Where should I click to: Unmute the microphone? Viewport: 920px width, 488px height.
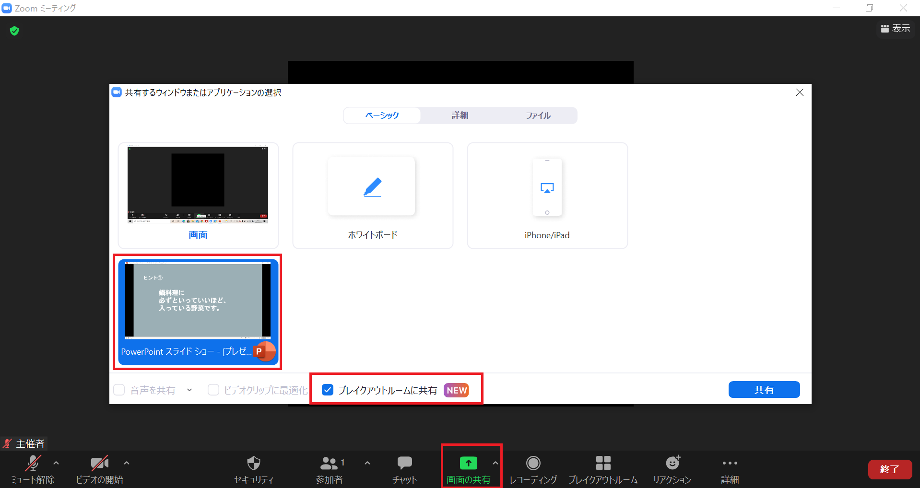click(33, 463)
